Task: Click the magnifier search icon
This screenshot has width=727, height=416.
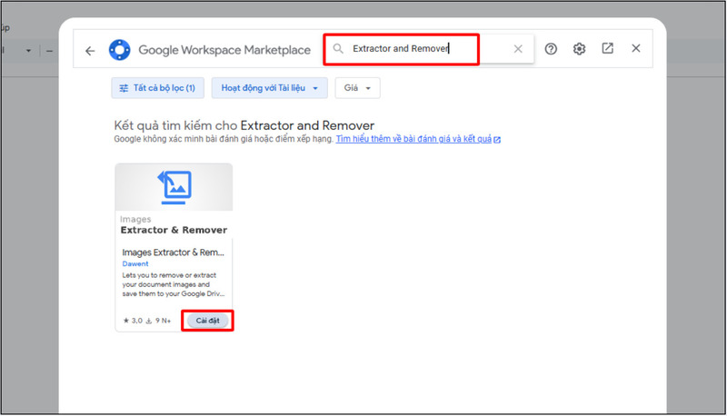Action: tap(338, 49)
